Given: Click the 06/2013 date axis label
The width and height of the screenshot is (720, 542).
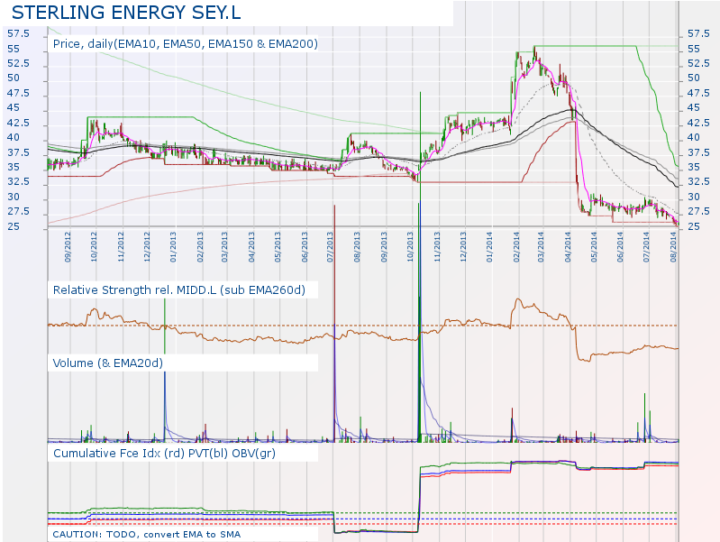Looking at the screenshot, I should point(305,247).
